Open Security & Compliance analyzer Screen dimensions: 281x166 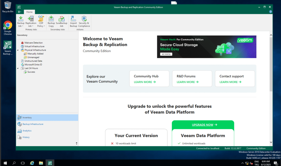tap(84, 21)
